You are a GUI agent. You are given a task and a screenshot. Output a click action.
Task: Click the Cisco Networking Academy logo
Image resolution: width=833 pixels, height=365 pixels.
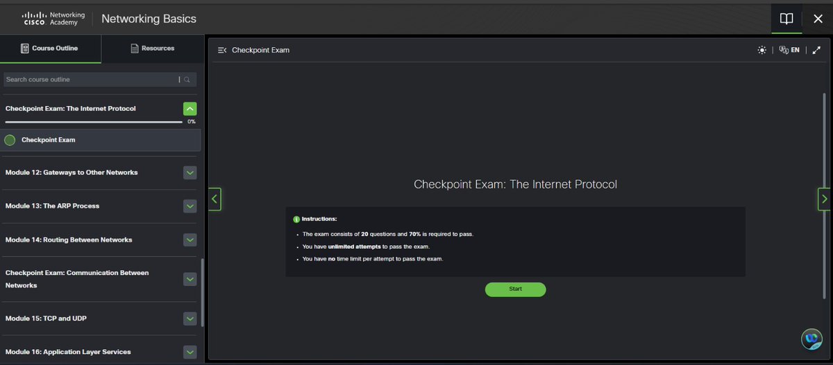(54, 19)
